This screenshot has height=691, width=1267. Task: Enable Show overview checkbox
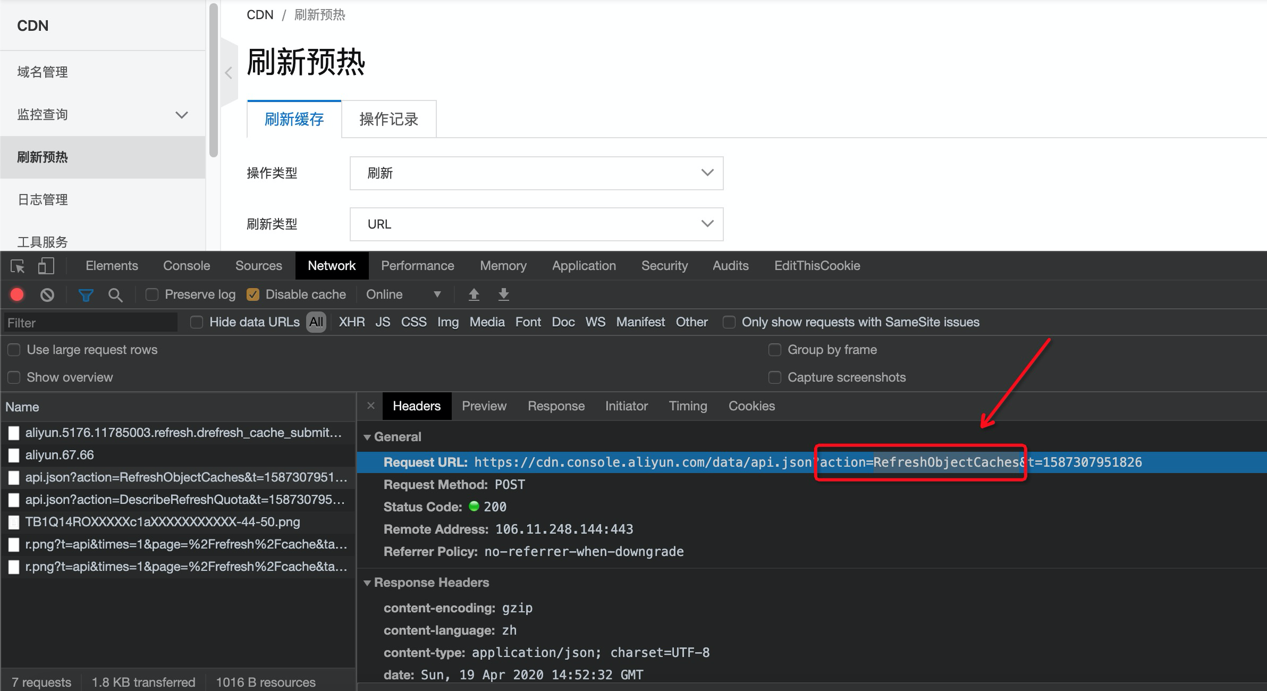click(x=14, y=377)
